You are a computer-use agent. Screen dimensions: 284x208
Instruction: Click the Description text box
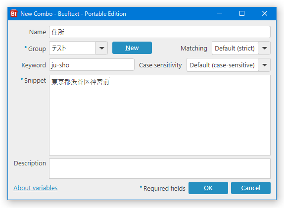pos(160,169)
